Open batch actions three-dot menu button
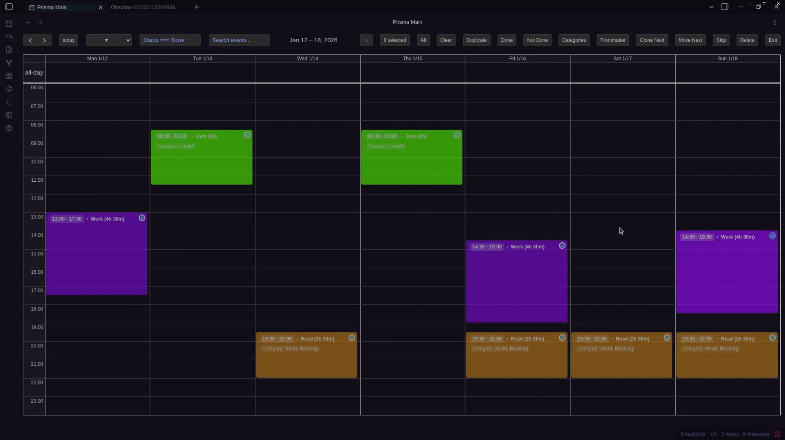The image size is (785, 440). tap(366, 40)
